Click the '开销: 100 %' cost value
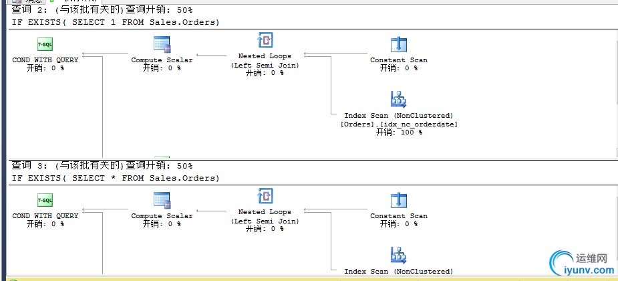 pyautogui.click(x=399, y=132)
